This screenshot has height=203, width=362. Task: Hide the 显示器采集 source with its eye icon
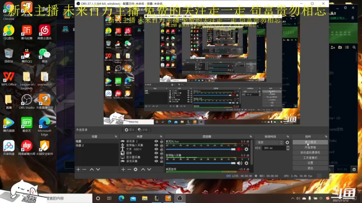coord(156,157)
